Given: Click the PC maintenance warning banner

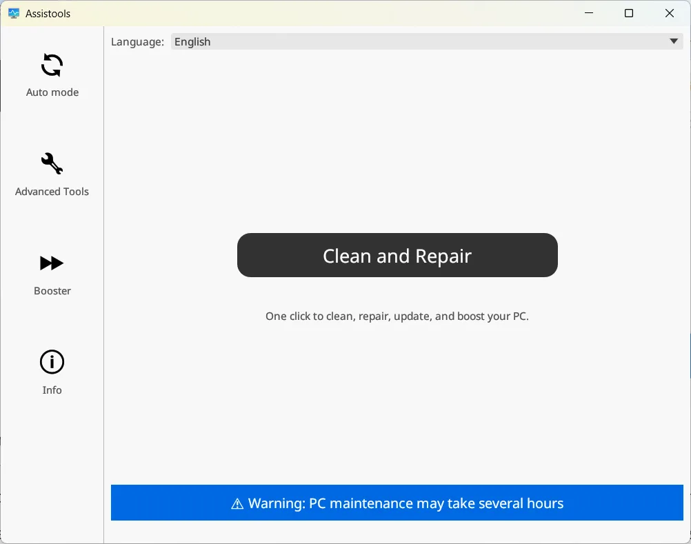Looking at the screenshot, I should click(x=397, y=503).
